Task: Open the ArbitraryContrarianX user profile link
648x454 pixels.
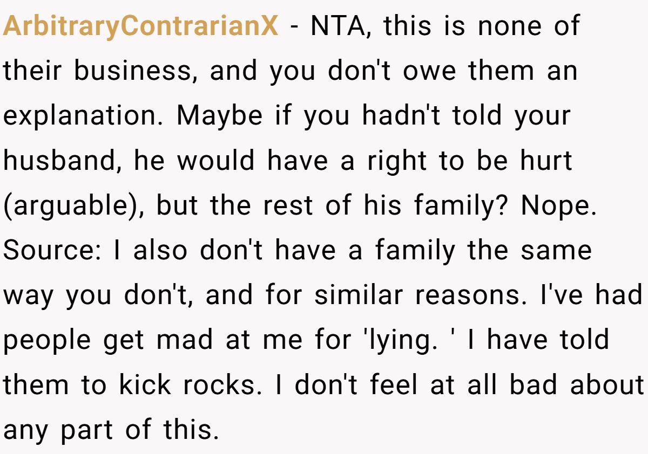Action: (x=140, y=27)
